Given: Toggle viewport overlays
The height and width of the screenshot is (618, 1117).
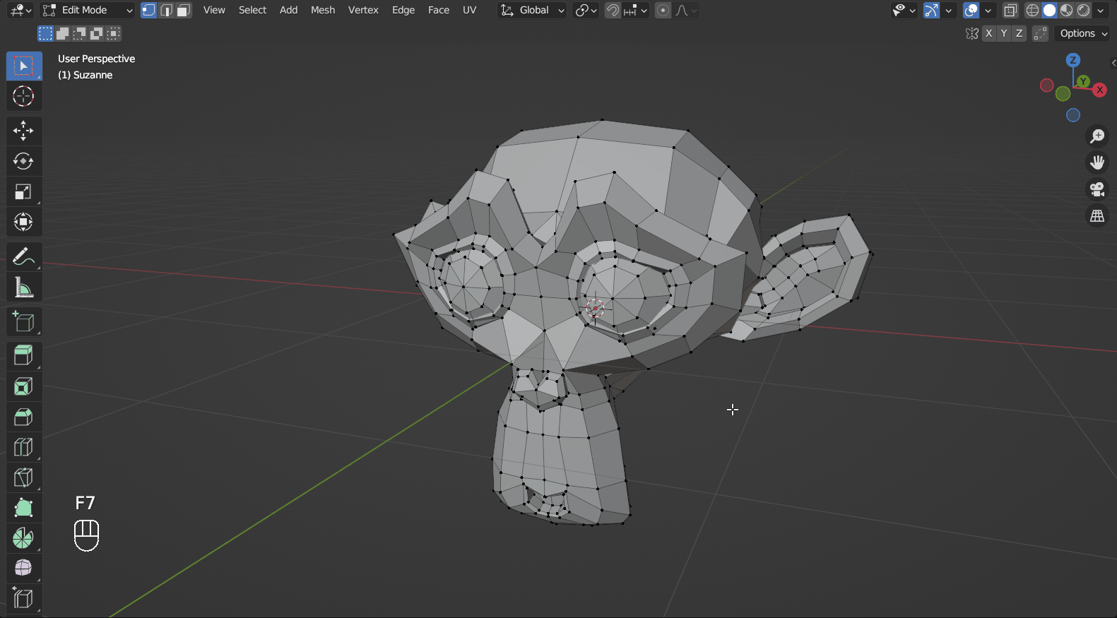Looking at the screenshot, I should point(971,10).
